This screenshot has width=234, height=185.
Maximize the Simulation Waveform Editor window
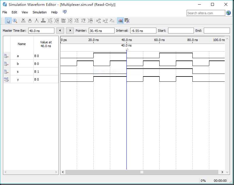[212, 4]
